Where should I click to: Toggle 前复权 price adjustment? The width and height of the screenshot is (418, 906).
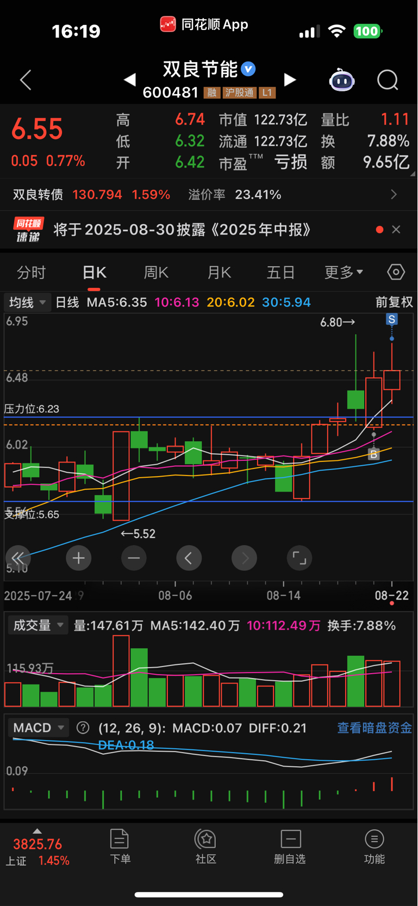pos(394,302)
